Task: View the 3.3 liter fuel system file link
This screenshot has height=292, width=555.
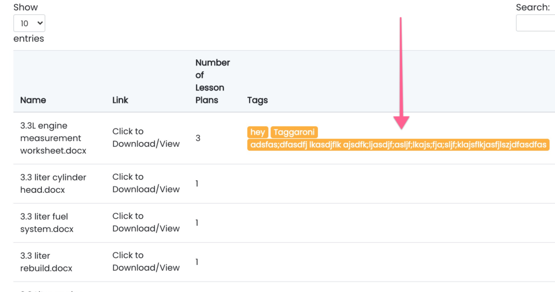Action: (146, 222)
